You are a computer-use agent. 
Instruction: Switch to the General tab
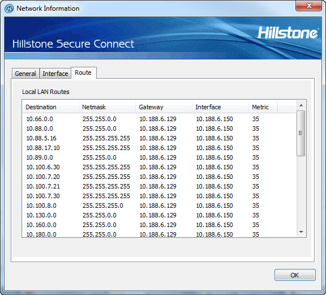[x=25, y=74]
